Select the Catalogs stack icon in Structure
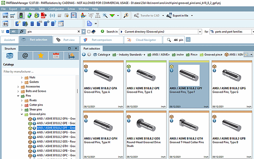This screenshot has height=159, width=254. click(x=10, y=56)
